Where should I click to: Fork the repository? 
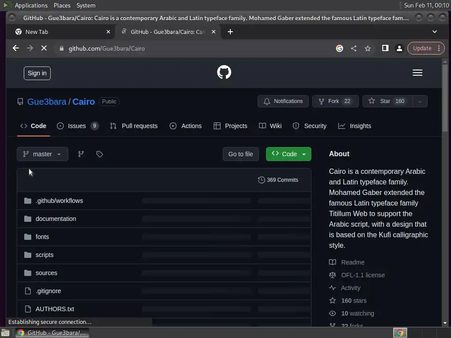(335, 102)
